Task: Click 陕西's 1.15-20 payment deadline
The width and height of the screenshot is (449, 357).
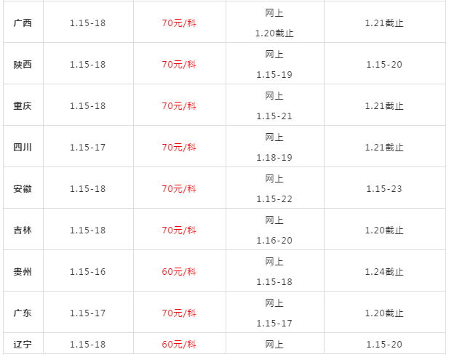Action: tap(384, 64)
